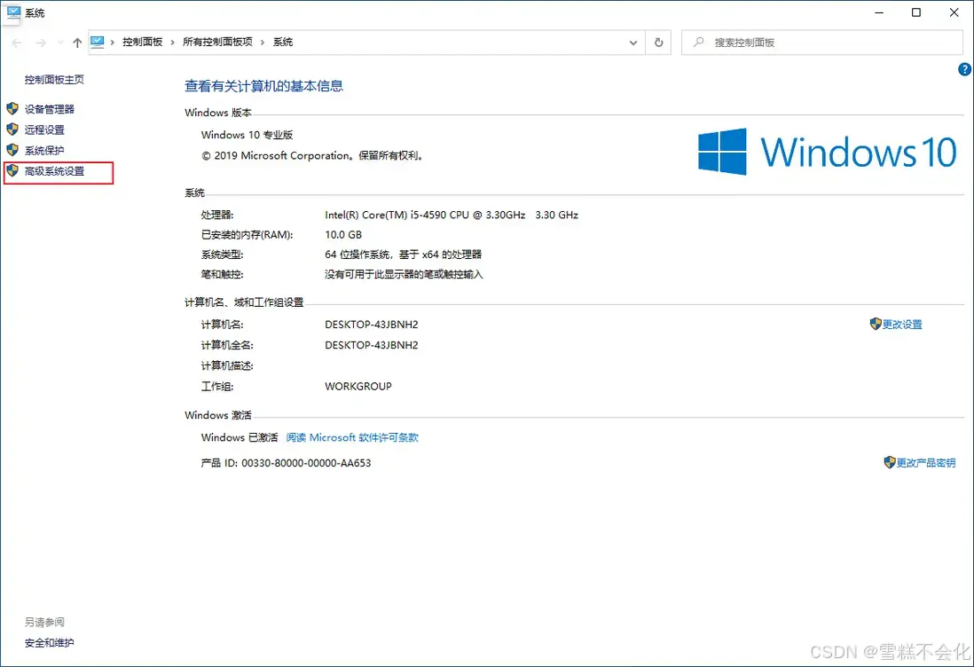
Task: Maximize the 系统 window
Action: (916, 12)
